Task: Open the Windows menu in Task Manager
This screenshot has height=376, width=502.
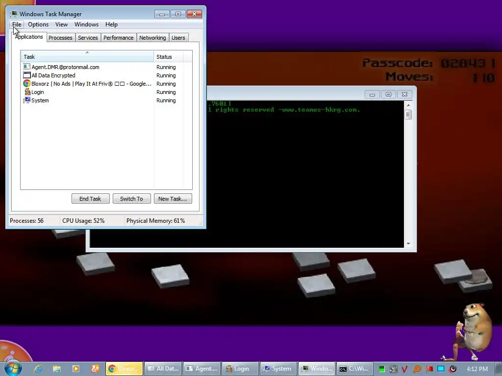Action: pyautogui.click(x=86, y=24)
